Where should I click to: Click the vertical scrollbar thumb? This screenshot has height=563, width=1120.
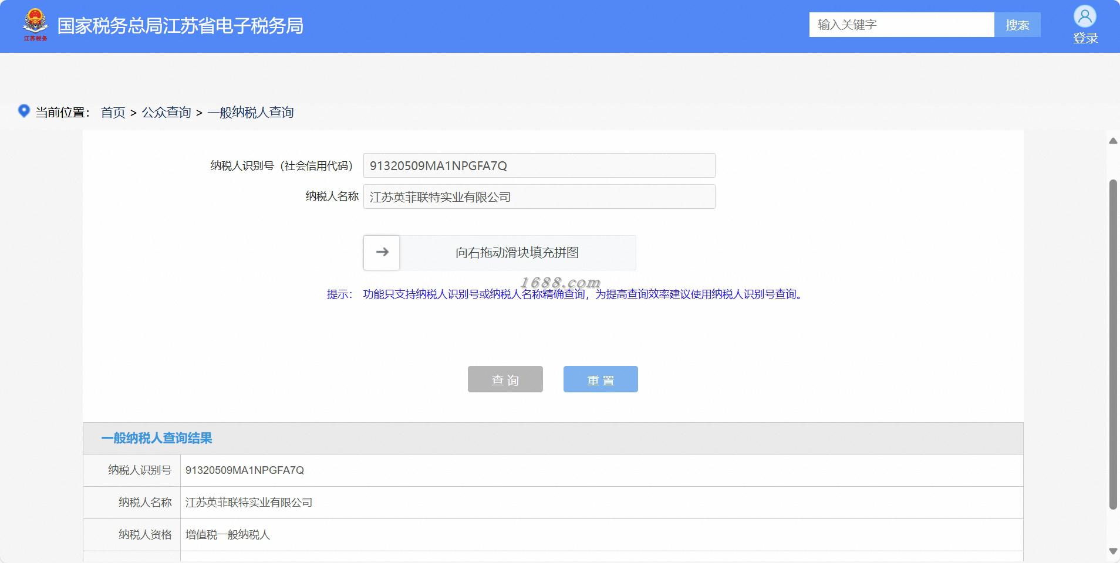pyautogui.click(x=1113, y=345)
